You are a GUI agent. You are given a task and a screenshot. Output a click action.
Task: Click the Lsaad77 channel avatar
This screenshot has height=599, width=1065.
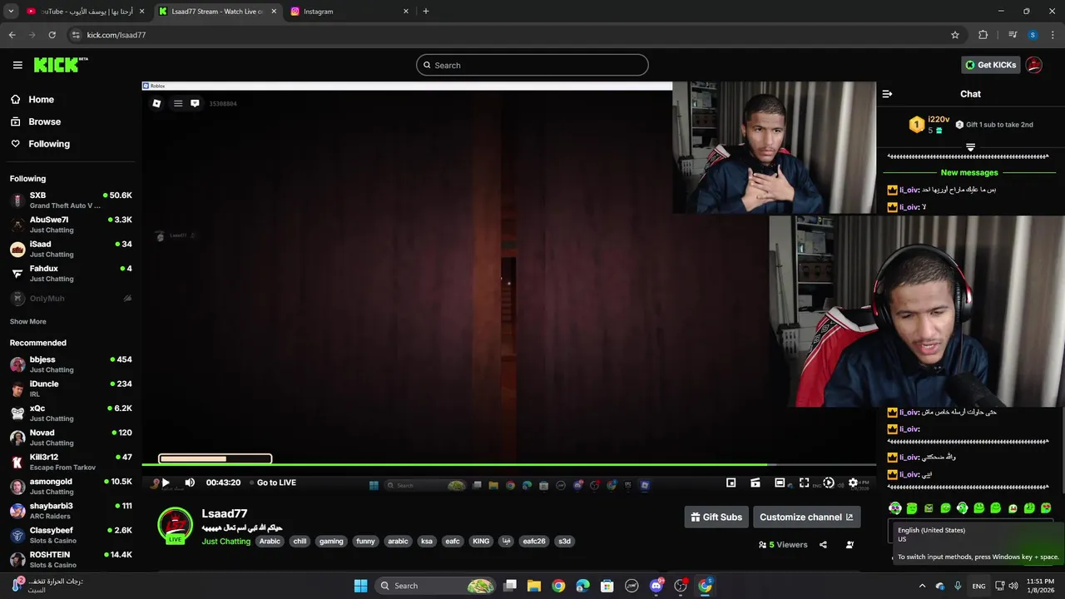point(176,525)
